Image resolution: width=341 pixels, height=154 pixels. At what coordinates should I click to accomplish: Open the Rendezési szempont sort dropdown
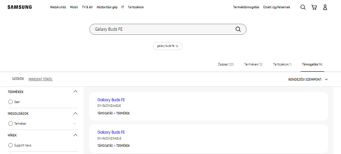pos(308,79)
